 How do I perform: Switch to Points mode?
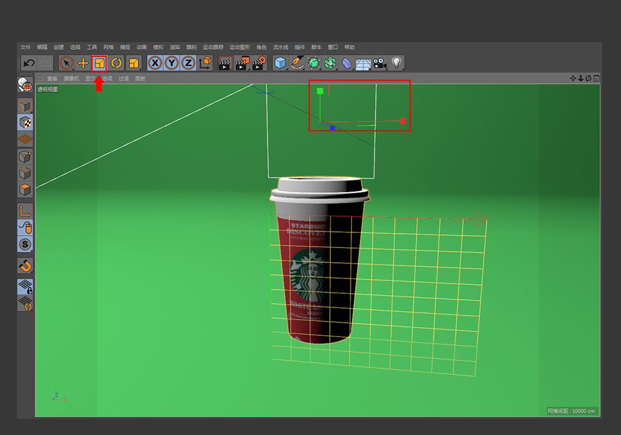click(x=25, y=157)
